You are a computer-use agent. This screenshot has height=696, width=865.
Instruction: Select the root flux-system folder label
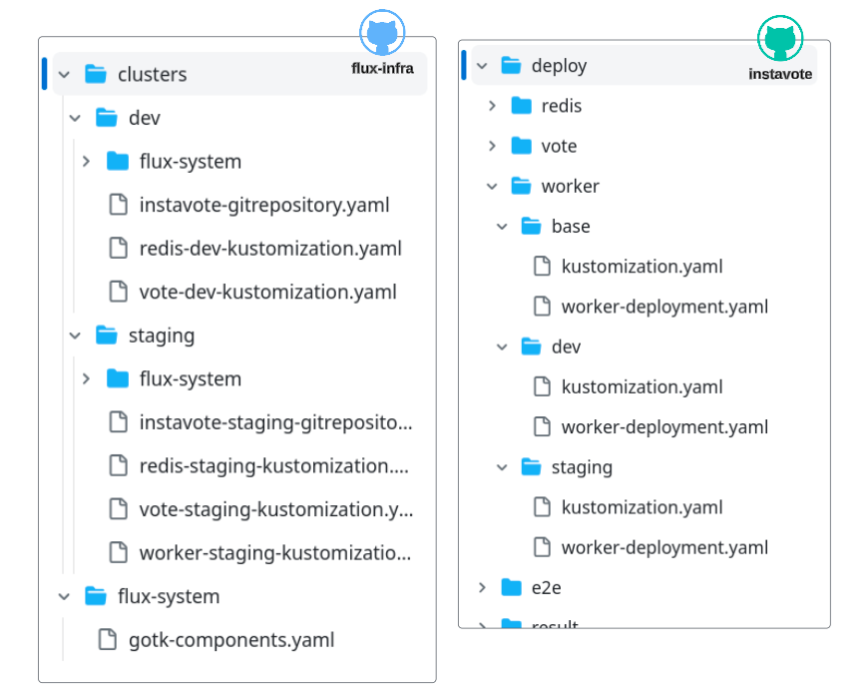[168, 597]
